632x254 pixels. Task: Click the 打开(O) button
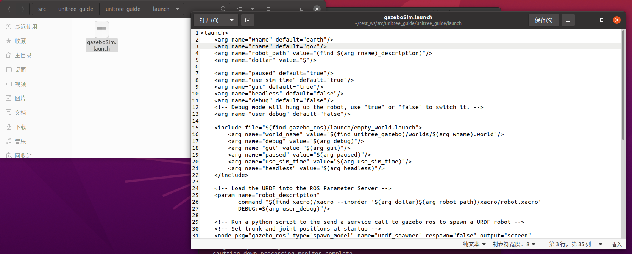point(209,20)
